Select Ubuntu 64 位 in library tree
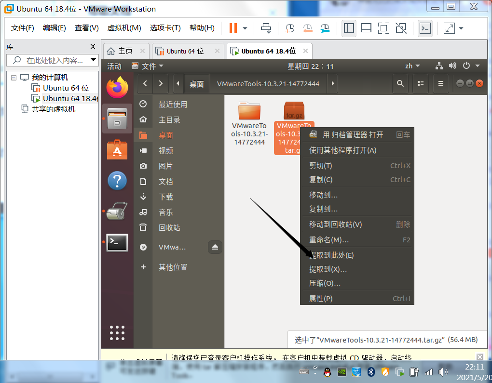The image size is (492, 383). (66, 88)
